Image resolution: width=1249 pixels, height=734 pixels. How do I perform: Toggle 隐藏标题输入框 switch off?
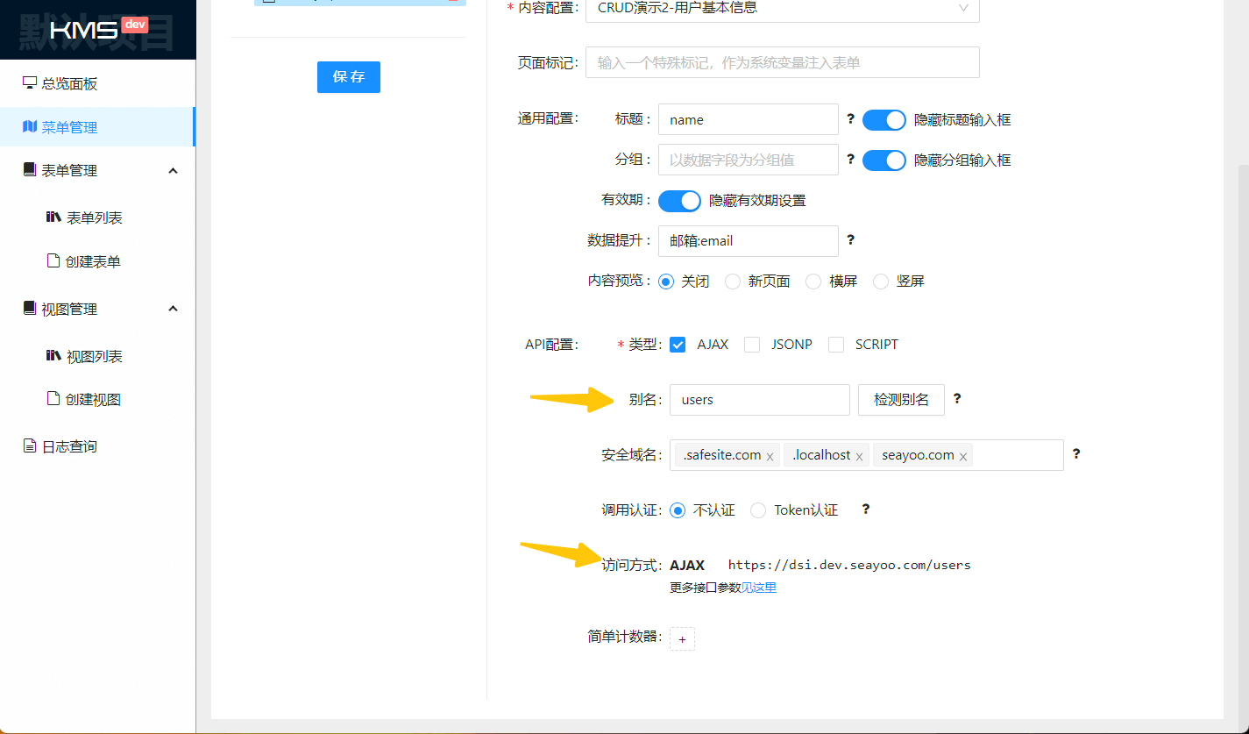[x=884, y=120]
